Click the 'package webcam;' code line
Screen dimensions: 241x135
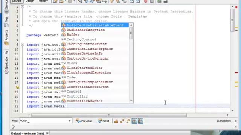point(42,35)
